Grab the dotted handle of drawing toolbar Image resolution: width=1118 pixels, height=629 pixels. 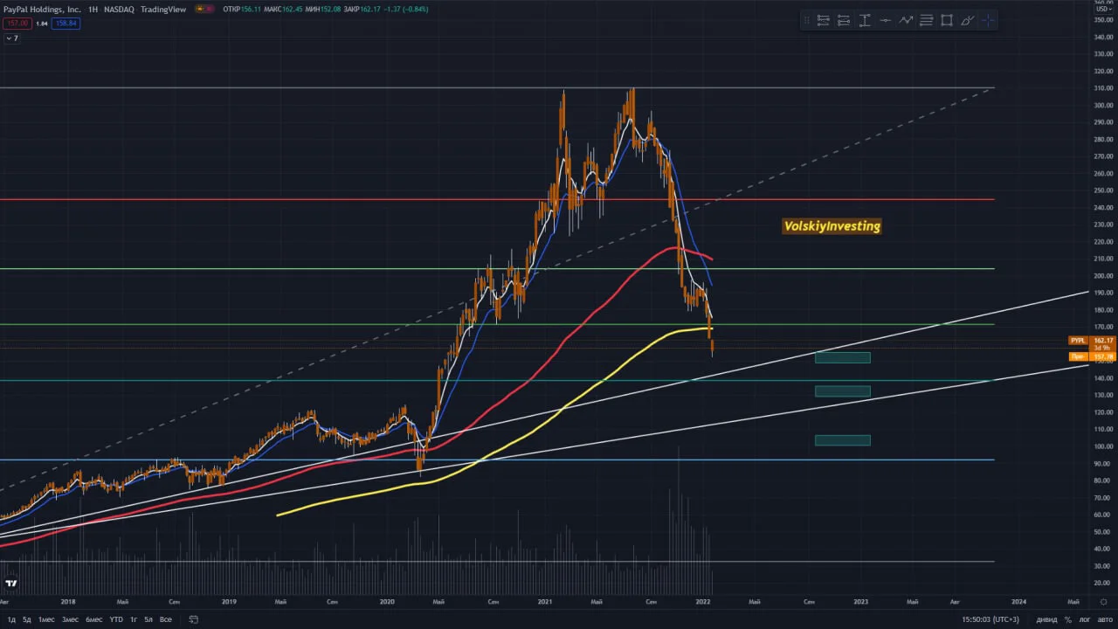808,20
